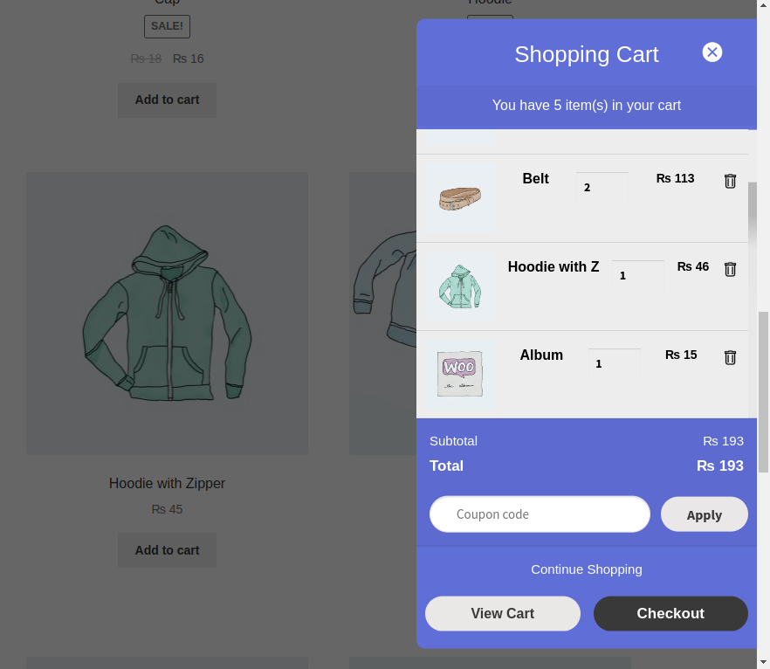Close the Shopping Cart panel

(x=712, y=52)
